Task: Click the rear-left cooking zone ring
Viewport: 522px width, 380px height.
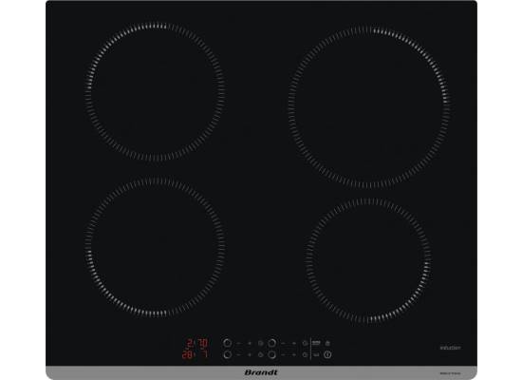Action: click(x=155, y=91)
